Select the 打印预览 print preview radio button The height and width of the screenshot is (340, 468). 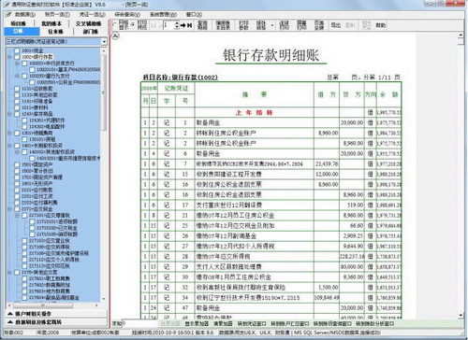tap(133, 24)
